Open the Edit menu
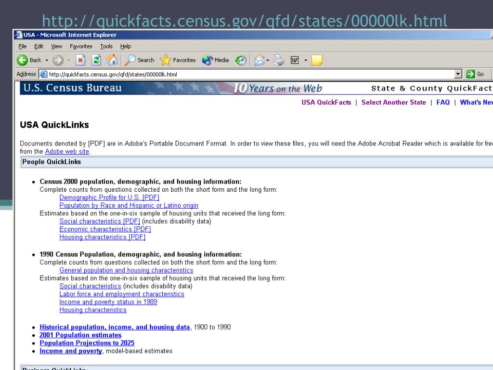The image size is (493, 370). click(39, 46)
